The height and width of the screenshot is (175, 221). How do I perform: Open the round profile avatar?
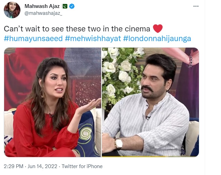click(12, 10)
